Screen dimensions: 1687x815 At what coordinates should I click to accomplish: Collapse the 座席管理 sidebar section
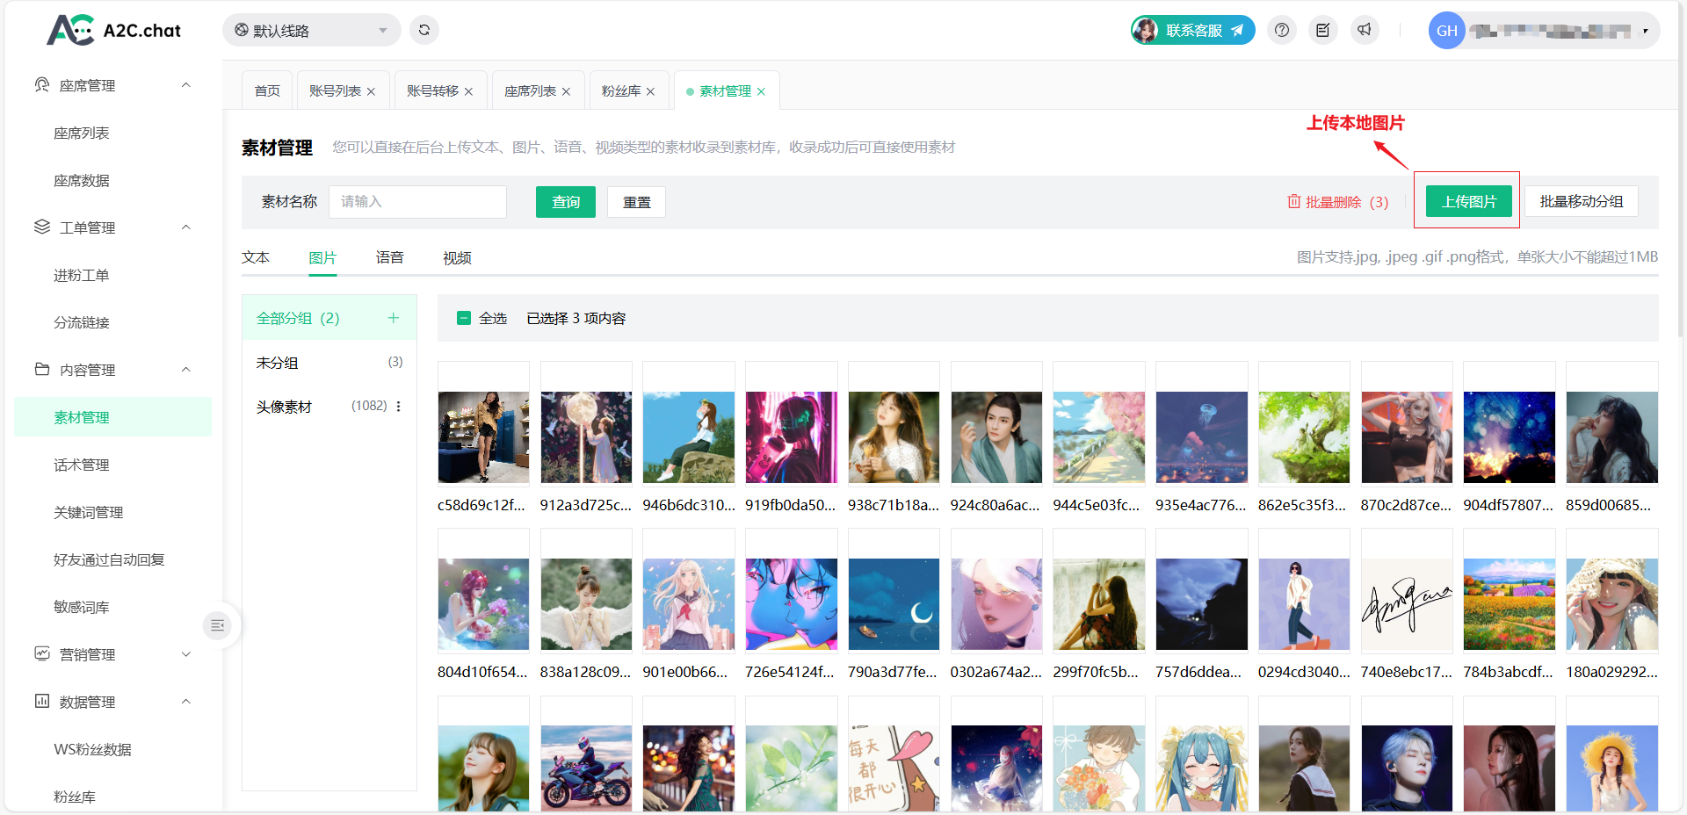[x=185, y=85]
